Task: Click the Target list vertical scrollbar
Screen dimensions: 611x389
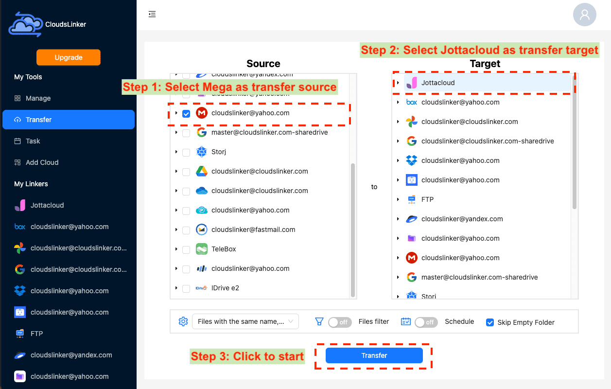Action: click(575, 141)
